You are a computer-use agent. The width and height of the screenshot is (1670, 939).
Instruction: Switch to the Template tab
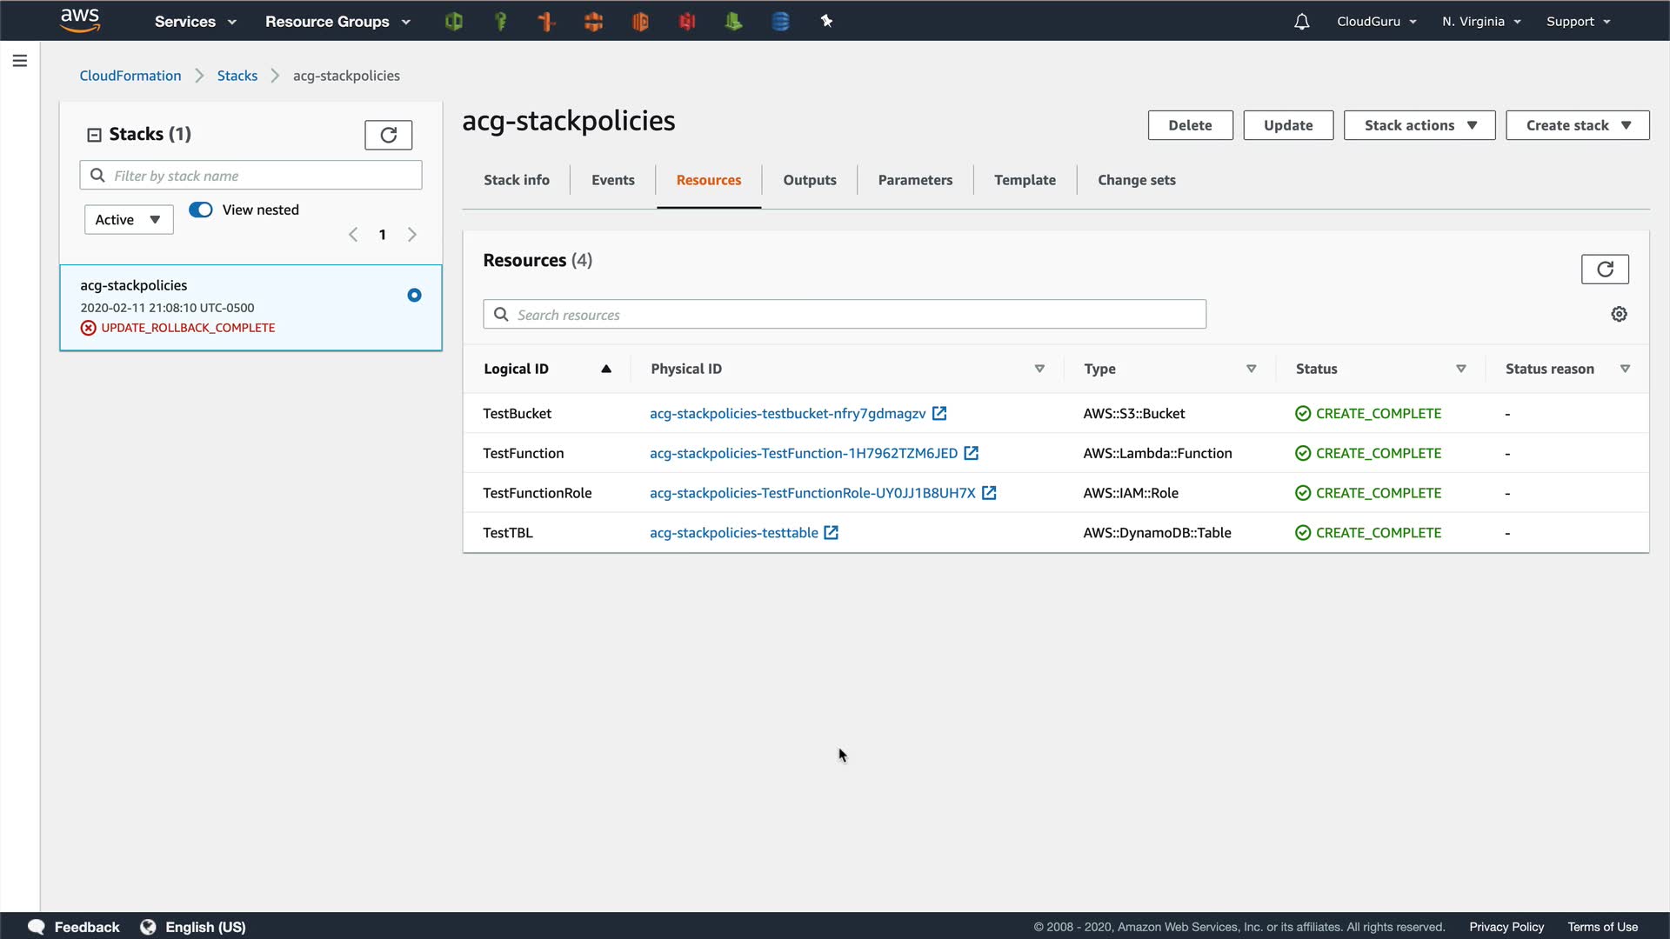pyautogui.click(x=1025, y=180)
